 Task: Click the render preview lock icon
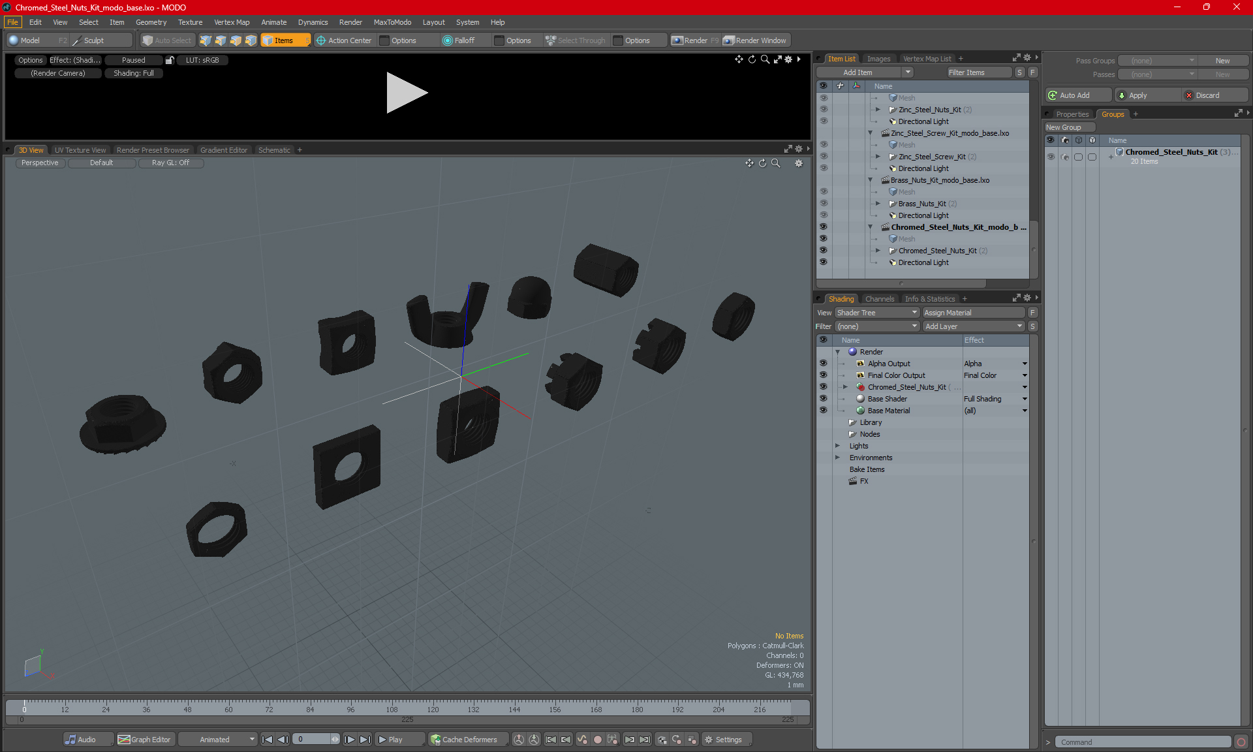click(x=170, y=60)
